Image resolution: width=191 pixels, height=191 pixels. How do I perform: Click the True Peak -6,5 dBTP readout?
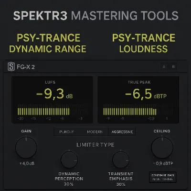[x=146, y=94]
